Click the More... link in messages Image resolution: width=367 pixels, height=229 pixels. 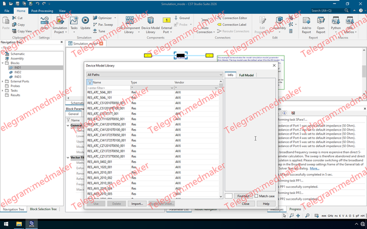point(314,168)
